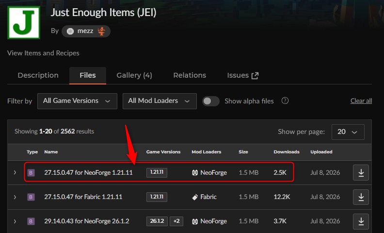Viewport: 384px width, 233px height.
Task: Click NeoForge loader icon in 27.15.0.47 row
Action: (x=195, y=173)
